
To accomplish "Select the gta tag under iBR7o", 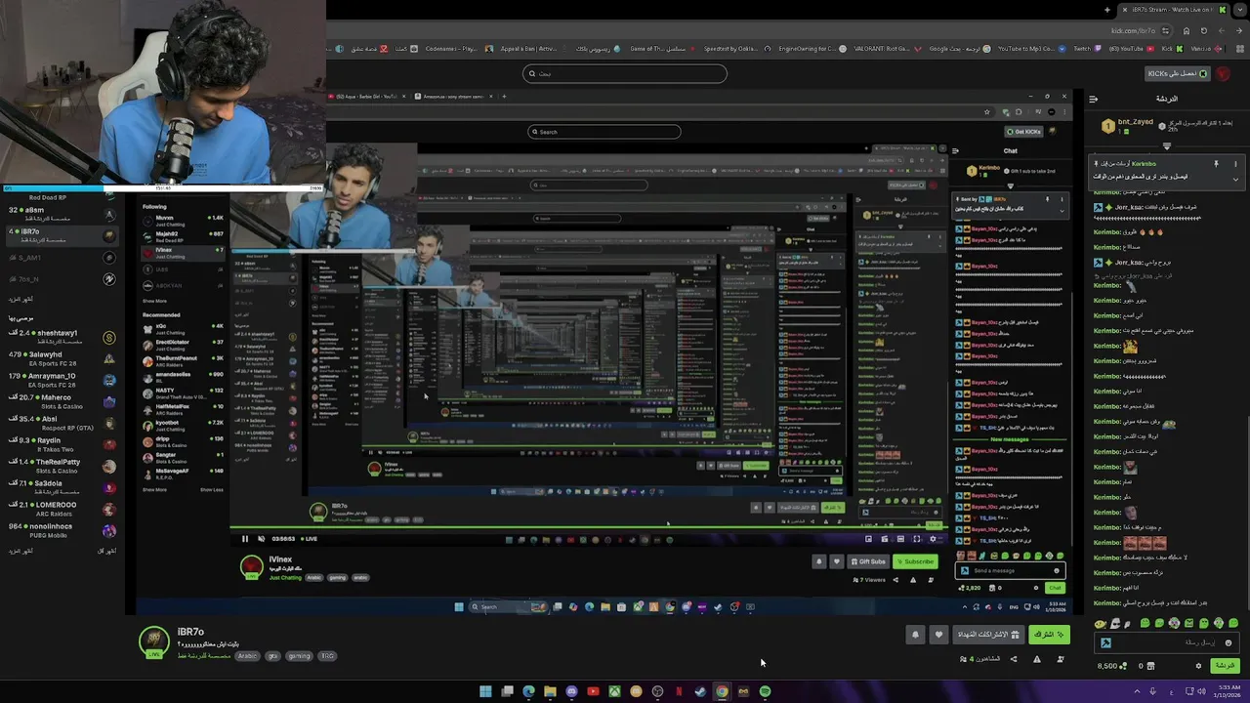I will click(272, 656).
